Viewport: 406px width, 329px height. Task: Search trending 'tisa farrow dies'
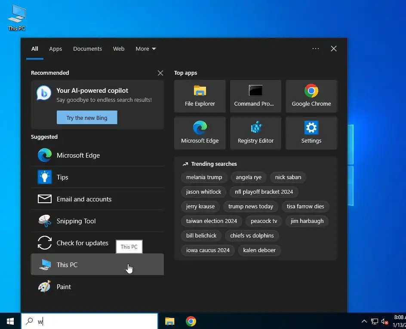coord(305,206)
